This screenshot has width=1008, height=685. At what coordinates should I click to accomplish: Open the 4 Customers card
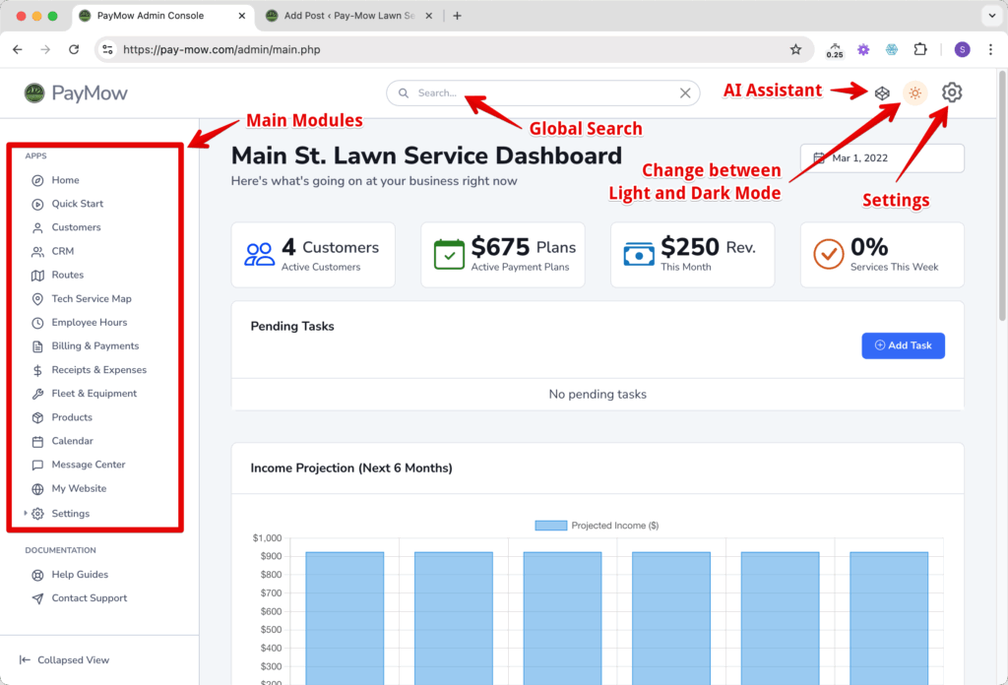click(313, 255)
